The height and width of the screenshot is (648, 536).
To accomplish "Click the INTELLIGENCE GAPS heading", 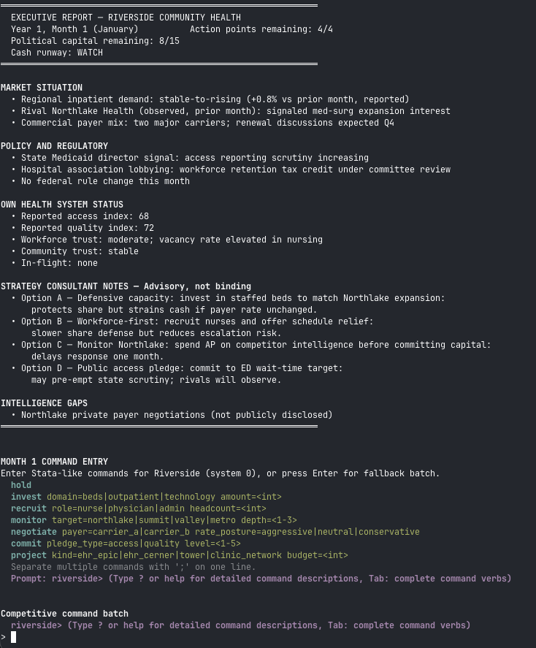I will (x=45, y=403).
